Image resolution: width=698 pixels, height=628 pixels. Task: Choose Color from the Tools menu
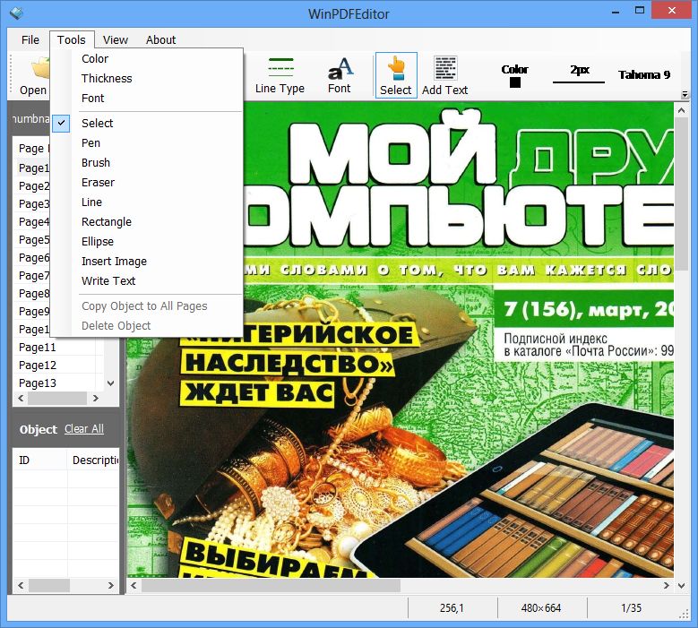[x=147, y=59]
